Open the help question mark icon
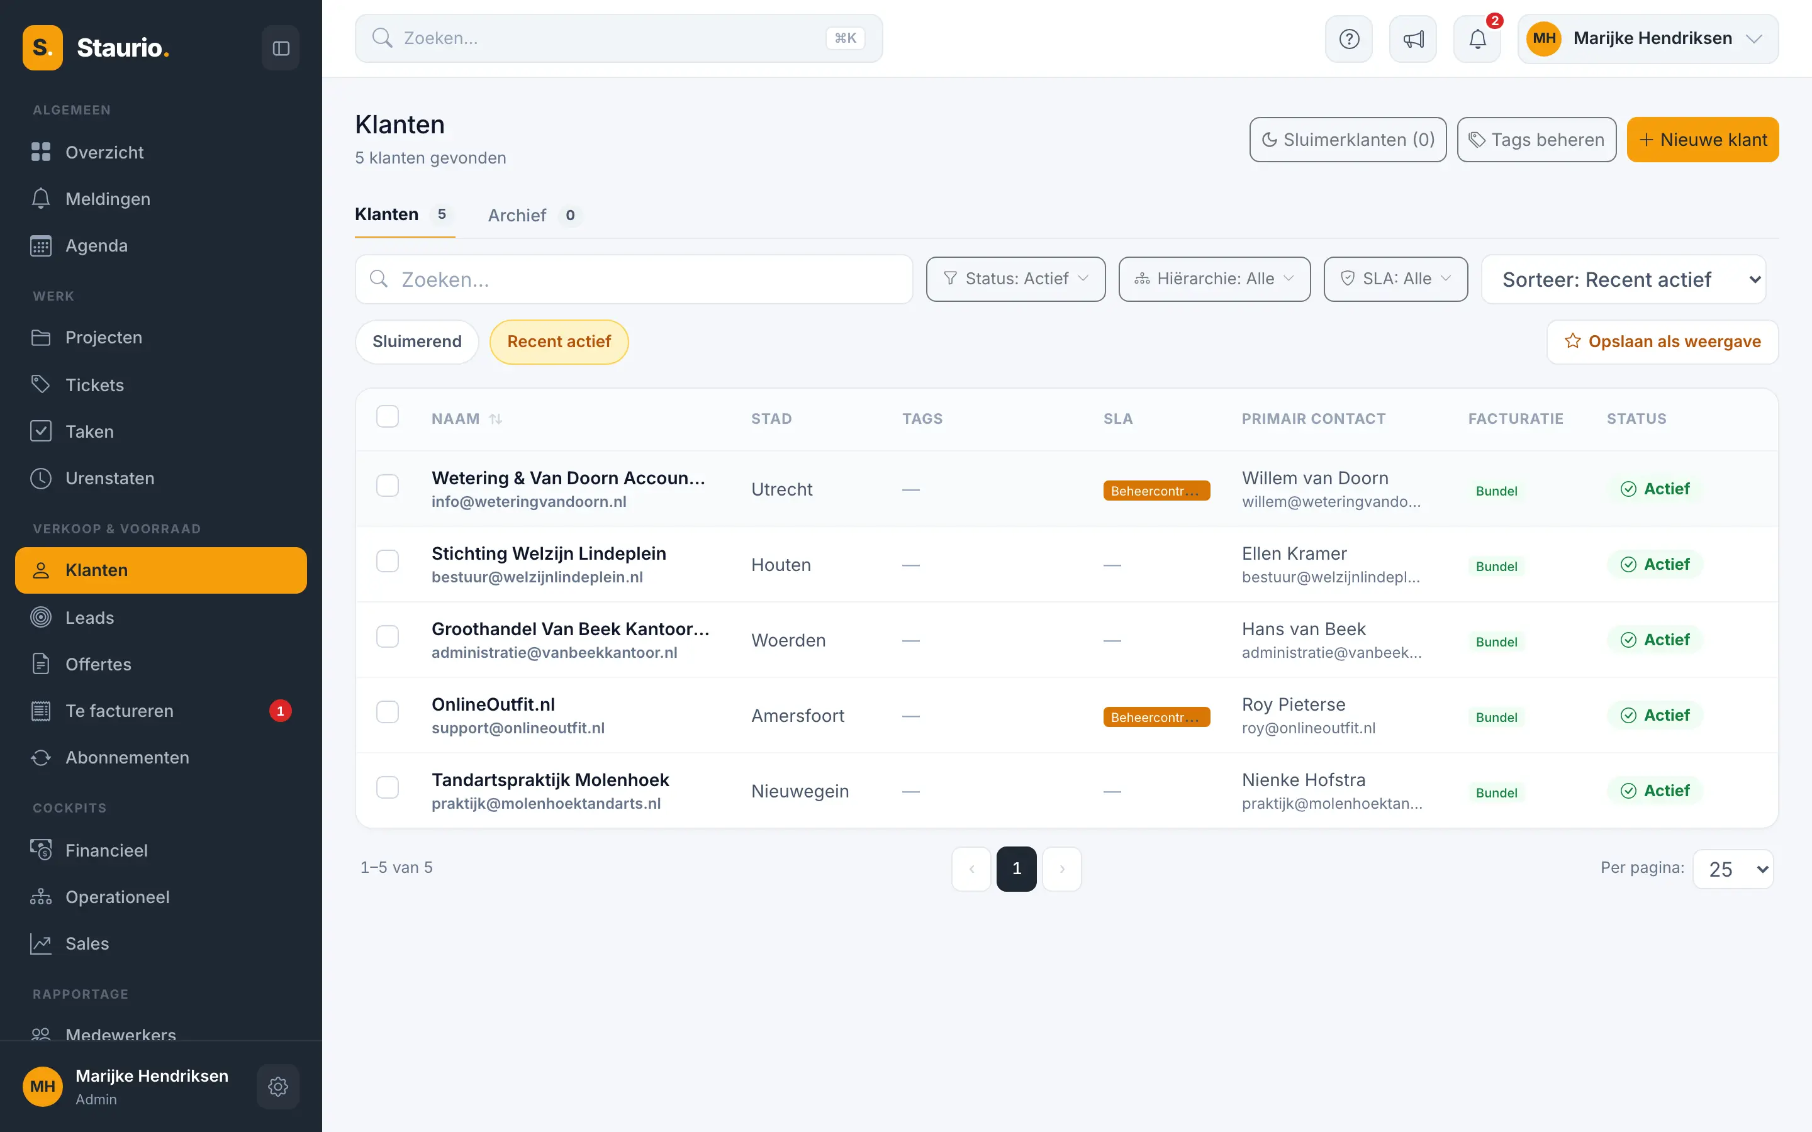The height and width of the screenshot is (1132, 1812). pos(1348,39)
